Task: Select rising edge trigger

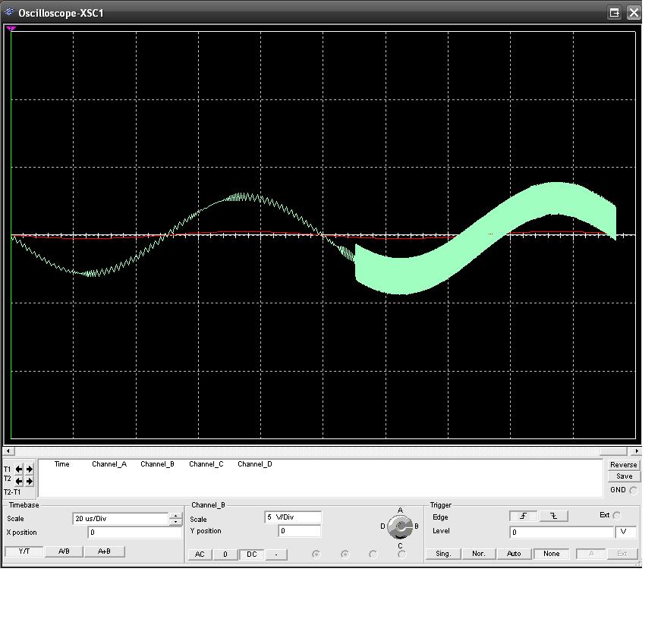Action: (523, 517)
